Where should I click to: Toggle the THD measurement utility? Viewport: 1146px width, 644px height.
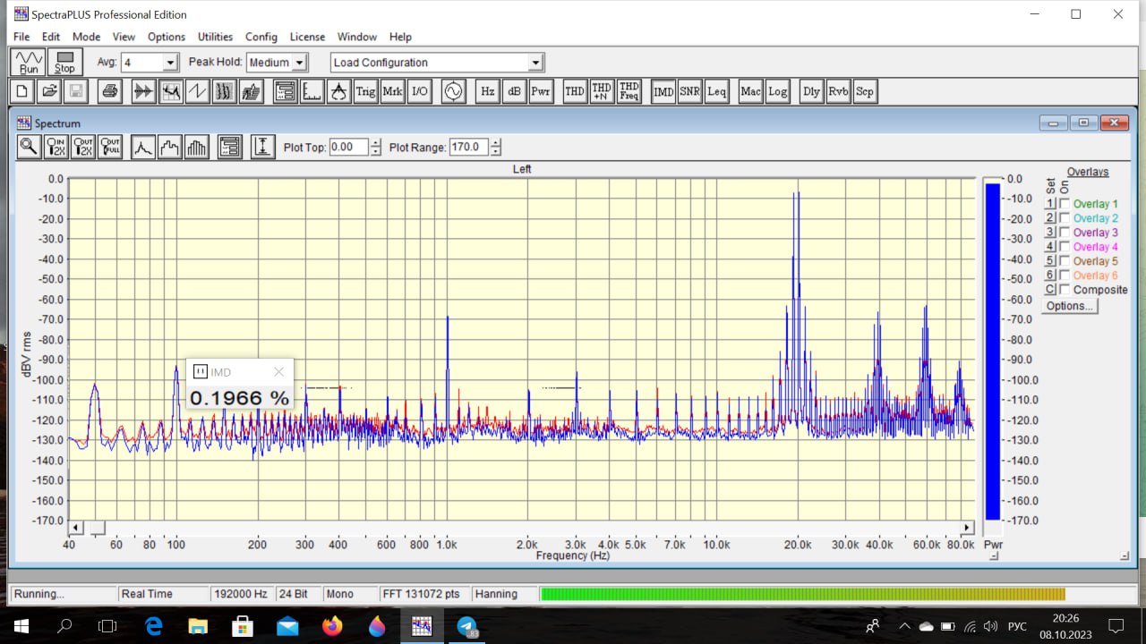575,91
